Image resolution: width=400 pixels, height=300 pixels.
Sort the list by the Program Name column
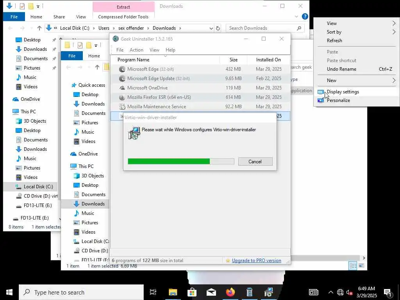coord(134,60)
